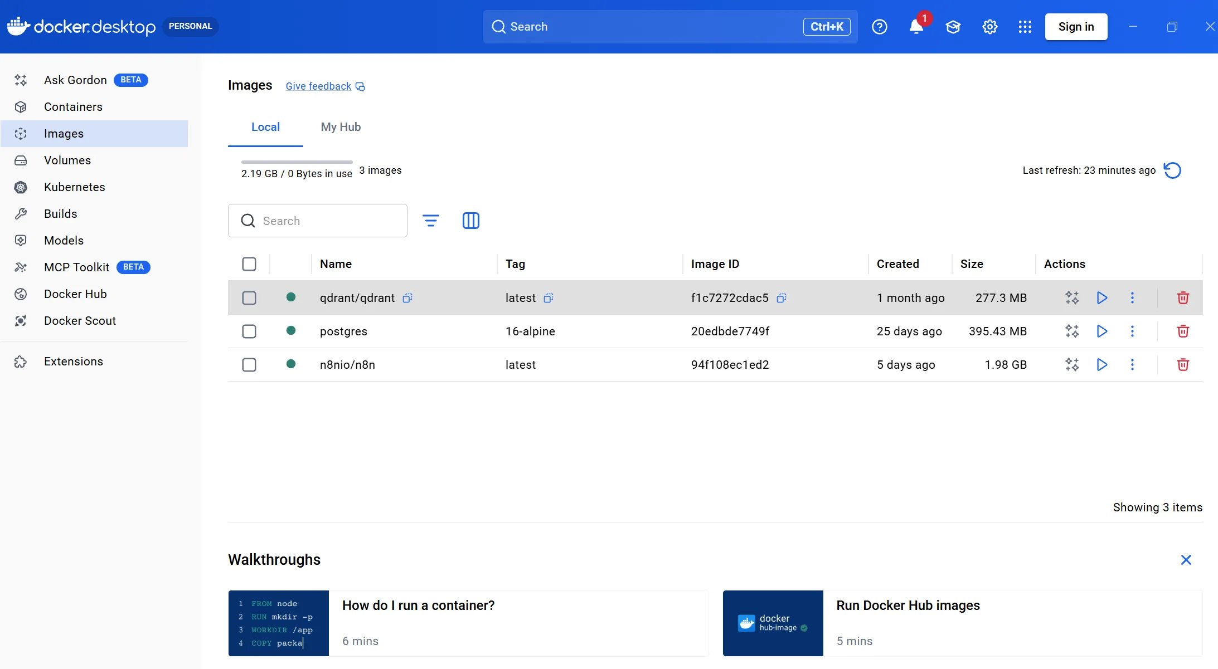Switch to the My Hub tab

tap(341, 127)
